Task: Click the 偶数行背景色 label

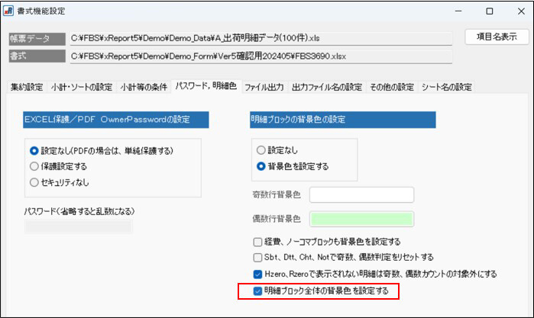Action: coord(277,219)
